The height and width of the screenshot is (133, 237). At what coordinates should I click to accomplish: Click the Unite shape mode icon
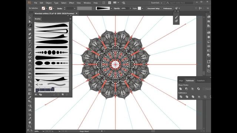click(x=180, y=89)
